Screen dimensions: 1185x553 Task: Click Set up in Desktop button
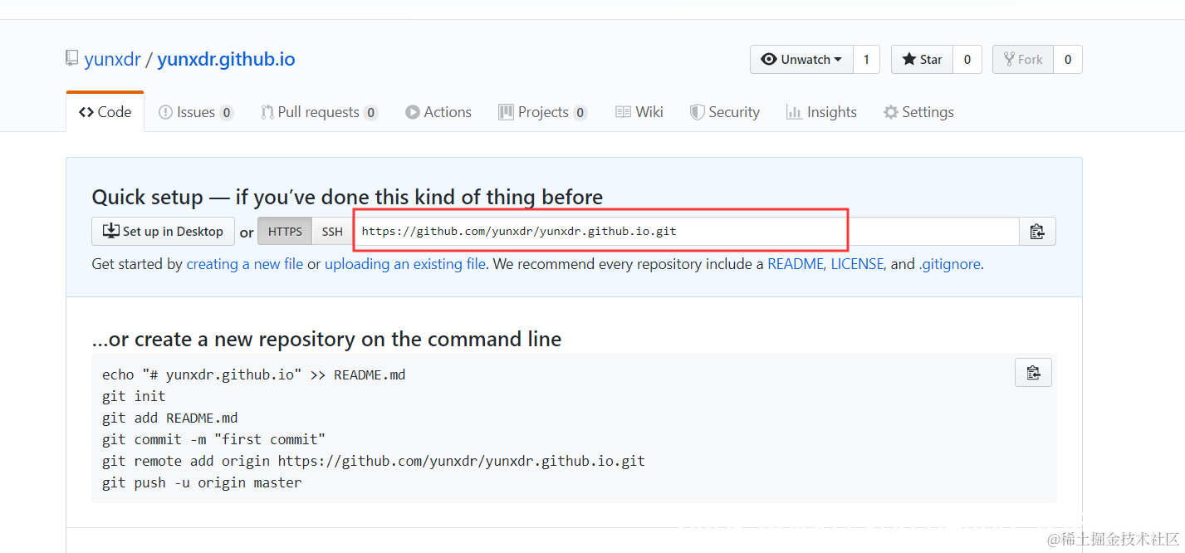[164, 232]
